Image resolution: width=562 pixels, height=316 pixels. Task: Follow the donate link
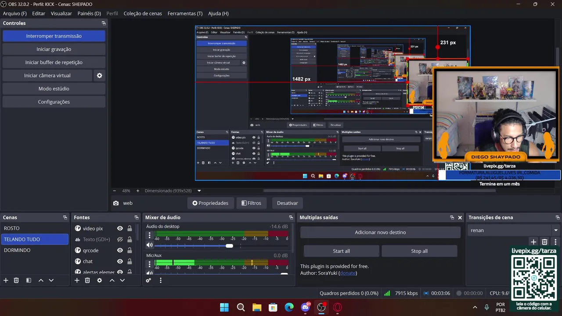click(x=348, y=273)
